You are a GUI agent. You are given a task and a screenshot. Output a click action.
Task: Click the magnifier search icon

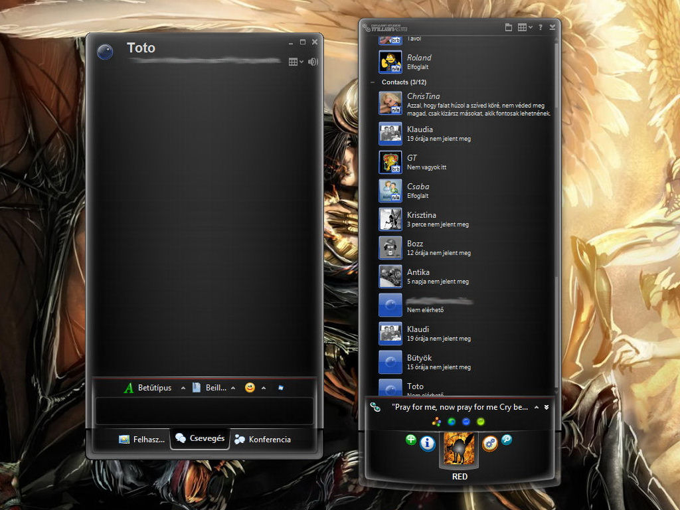click(507, 440)
